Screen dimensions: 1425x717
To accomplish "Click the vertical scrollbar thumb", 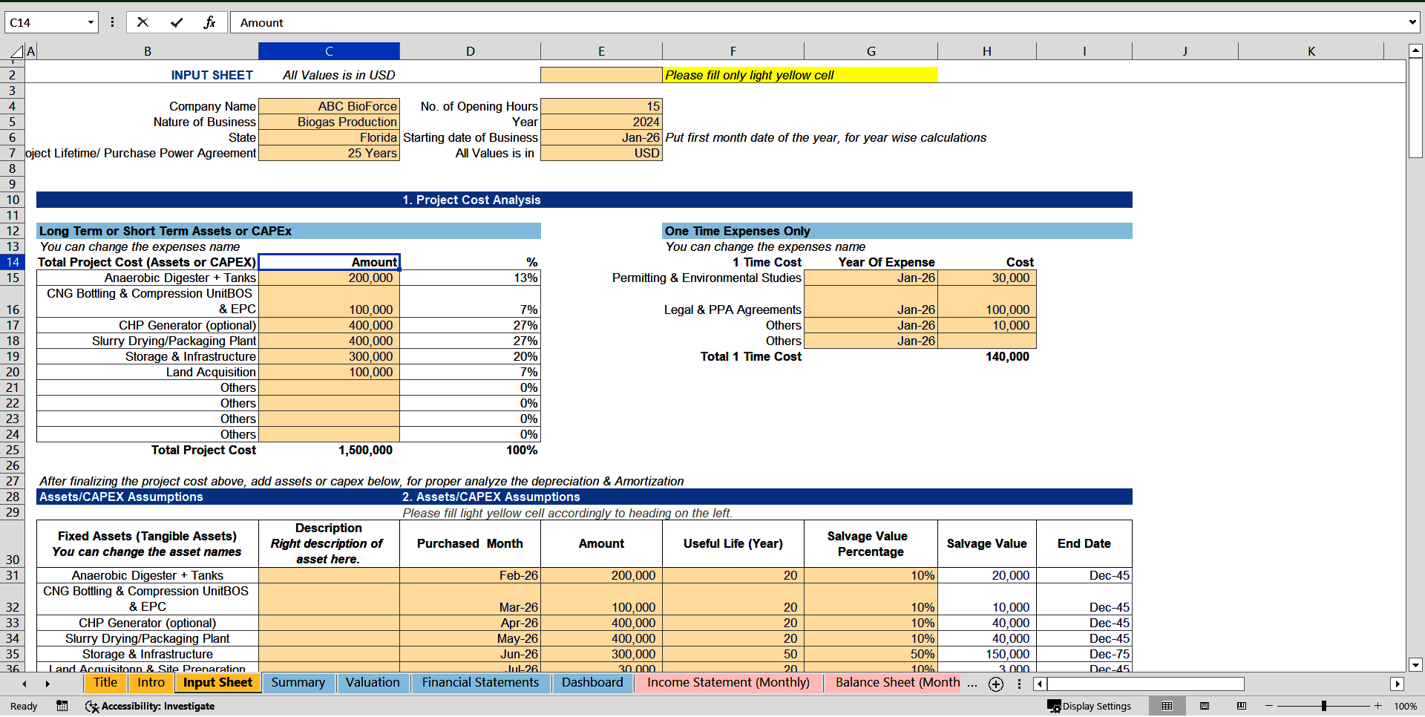I will pyautogui.click(x=1415, y=108).
